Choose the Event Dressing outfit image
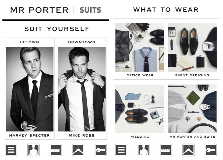 193,47
